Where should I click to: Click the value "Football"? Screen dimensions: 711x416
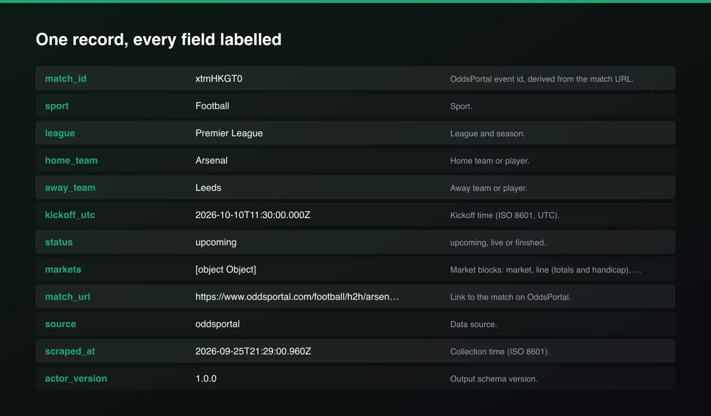pyautogui.click(x=212, y=106)
